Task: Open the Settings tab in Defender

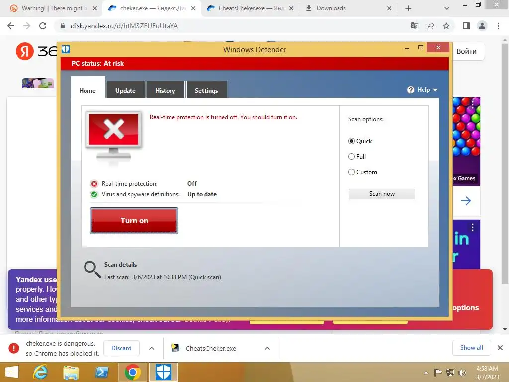Action: pyautogui.click(x=206, y=90)
